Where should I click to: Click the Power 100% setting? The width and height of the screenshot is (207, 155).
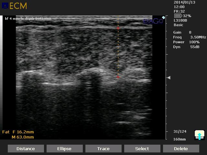coord(194,42)
